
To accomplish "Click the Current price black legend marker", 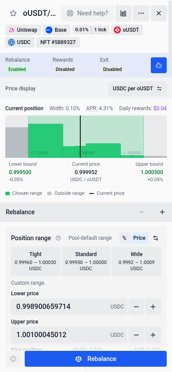I will click(x=92, y=193).
